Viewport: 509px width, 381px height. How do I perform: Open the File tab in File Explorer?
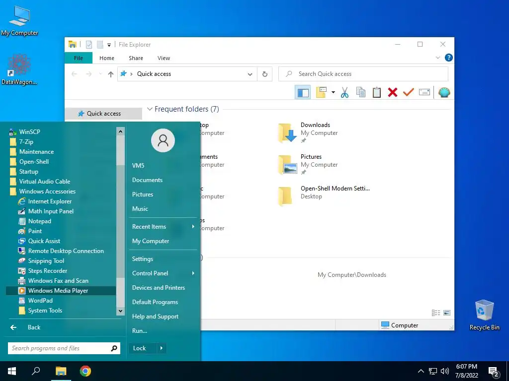pos(78,58)
